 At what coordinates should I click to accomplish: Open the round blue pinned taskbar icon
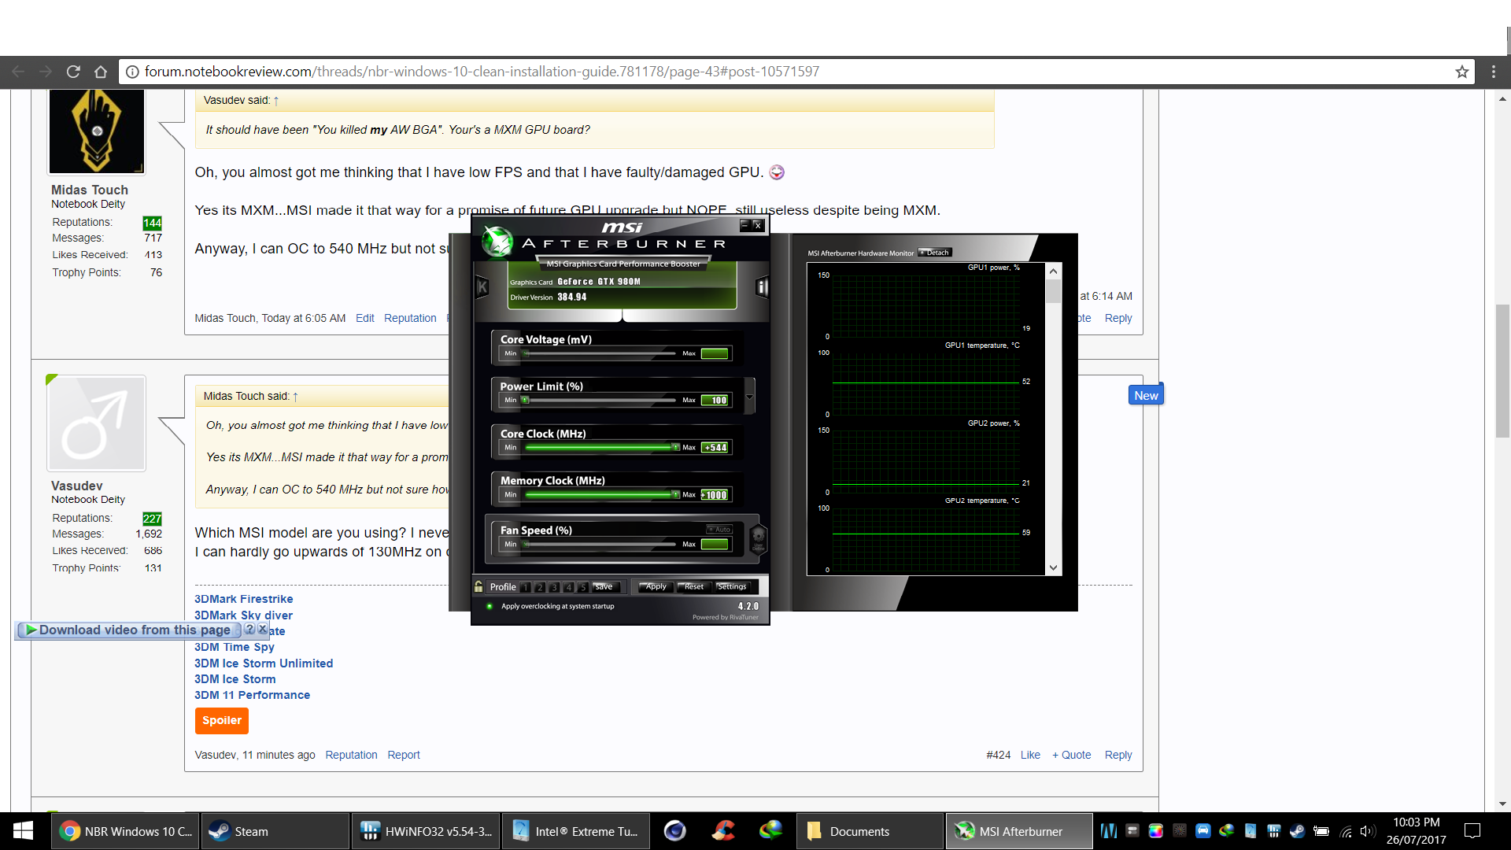click(x=674, y=830)
